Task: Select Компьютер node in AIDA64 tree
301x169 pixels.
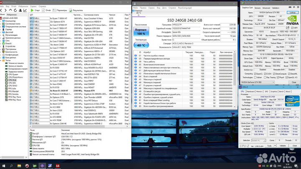Action: [9, 21]
